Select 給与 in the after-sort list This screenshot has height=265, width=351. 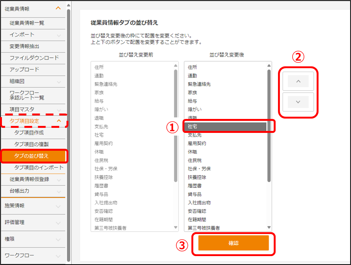(192, 101)
